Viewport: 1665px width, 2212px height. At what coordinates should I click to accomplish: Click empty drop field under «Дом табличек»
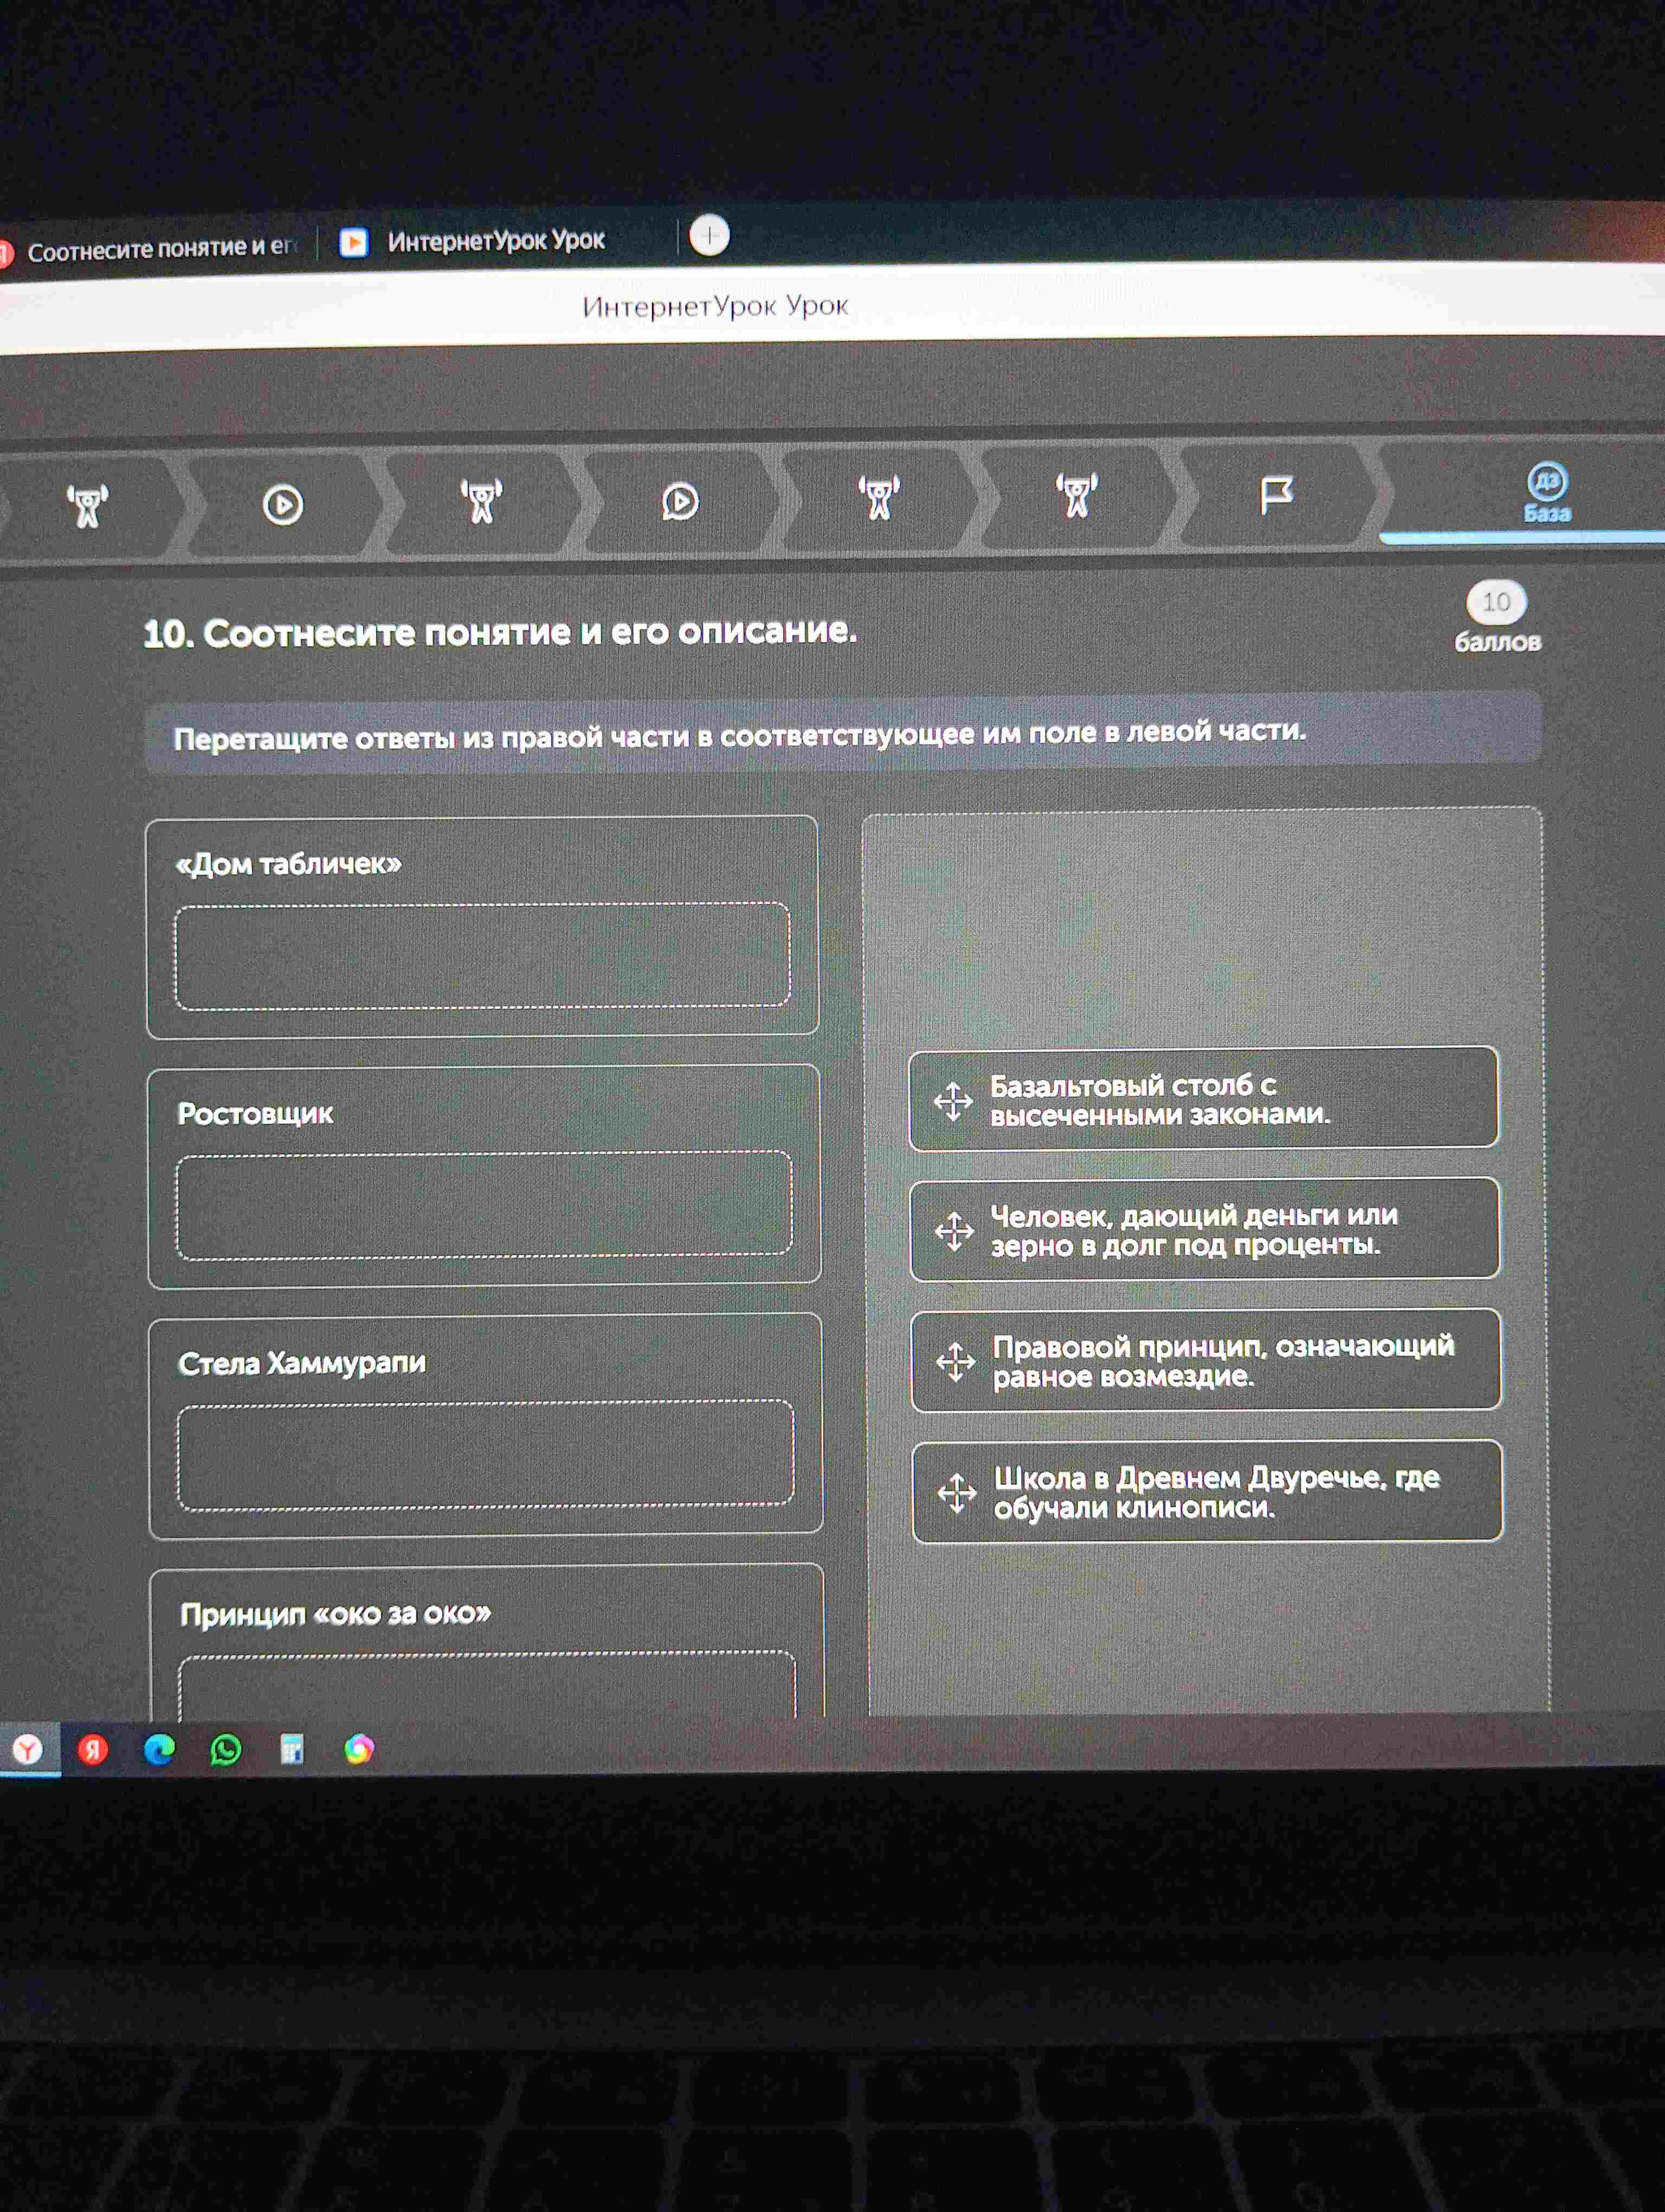coord(483,956)
